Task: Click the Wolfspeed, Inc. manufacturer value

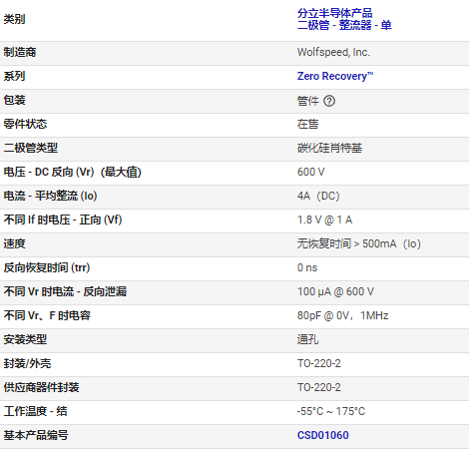Action: (333, 52)
